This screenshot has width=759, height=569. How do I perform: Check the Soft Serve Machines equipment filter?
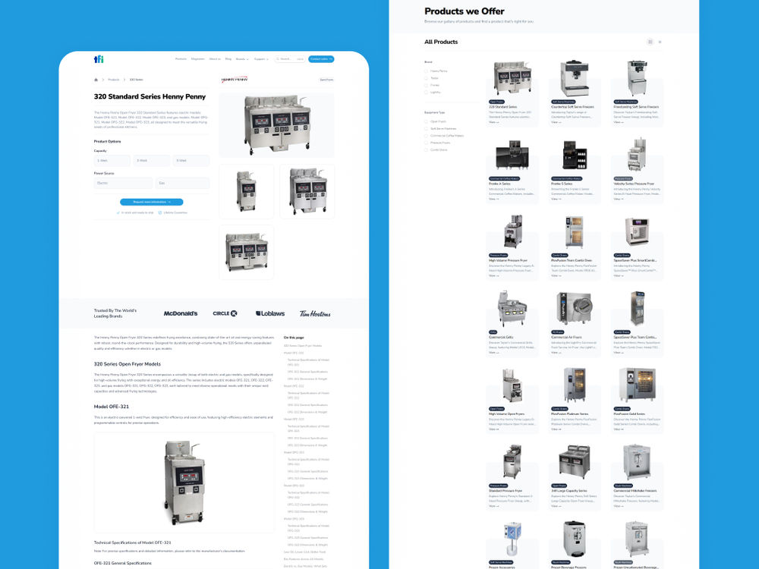(x=427, y=129)
